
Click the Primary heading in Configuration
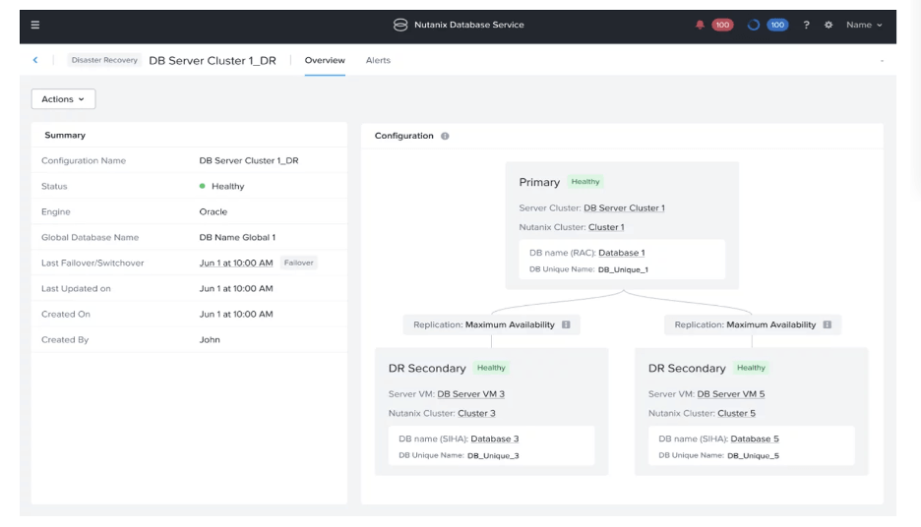pos(539,183)
